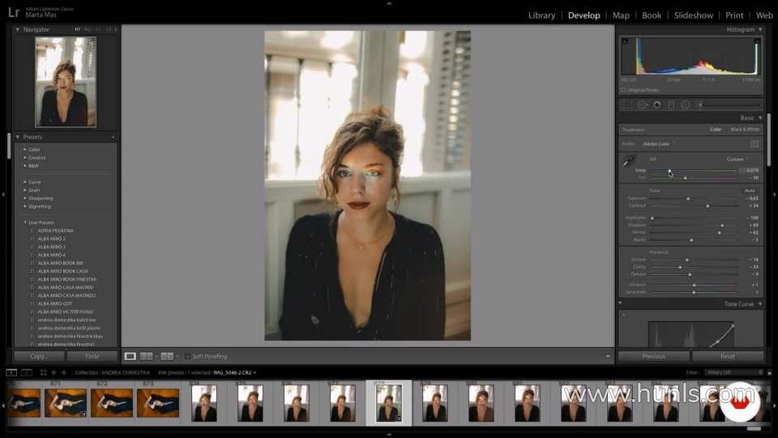This screenshot has width=778, height=438.
Task: Select the Red Eye Correction tool
Action: point(657,105)
